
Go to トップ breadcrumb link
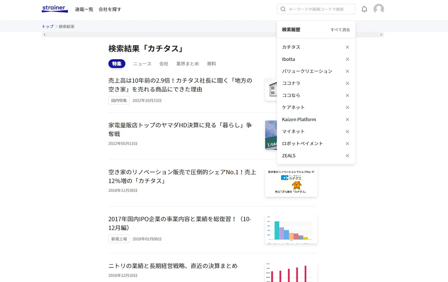click(x=48, y=26)
